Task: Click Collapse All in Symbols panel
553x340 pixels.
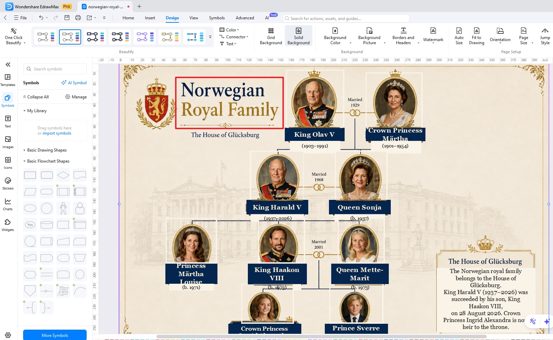Action: (36, 97)
